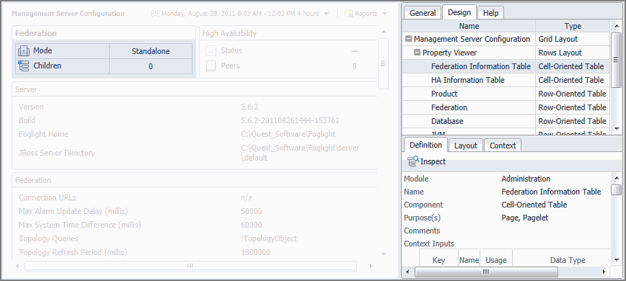The width and height of the screenshot is (626, 281).
Task: Collapse the Property Viewer tree node
Action: [417, 53]
